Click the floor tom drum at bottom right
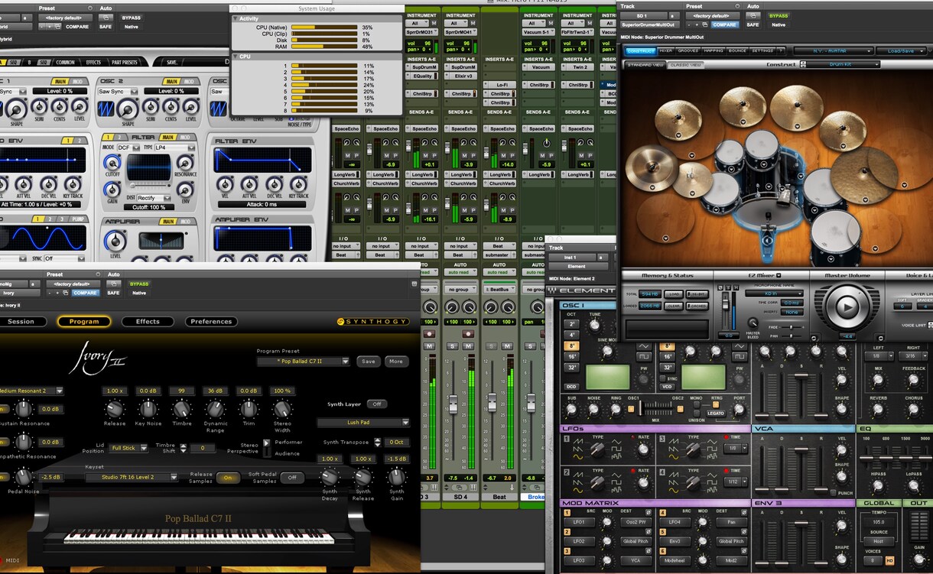Screen dimensions: 933x574 click(x=837, y=237)
